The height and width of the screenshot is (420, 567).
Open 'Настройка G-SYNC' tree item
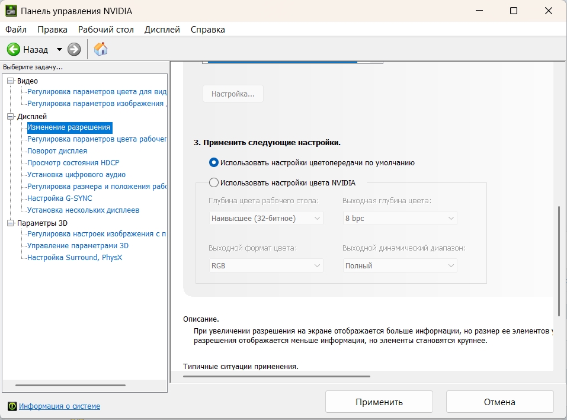[60, 198]
